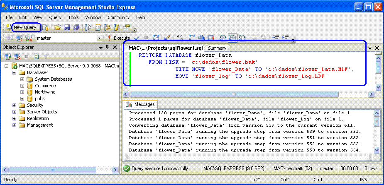Refresh the Object Explorer tree
384x185 pixels.
(37, 56)
